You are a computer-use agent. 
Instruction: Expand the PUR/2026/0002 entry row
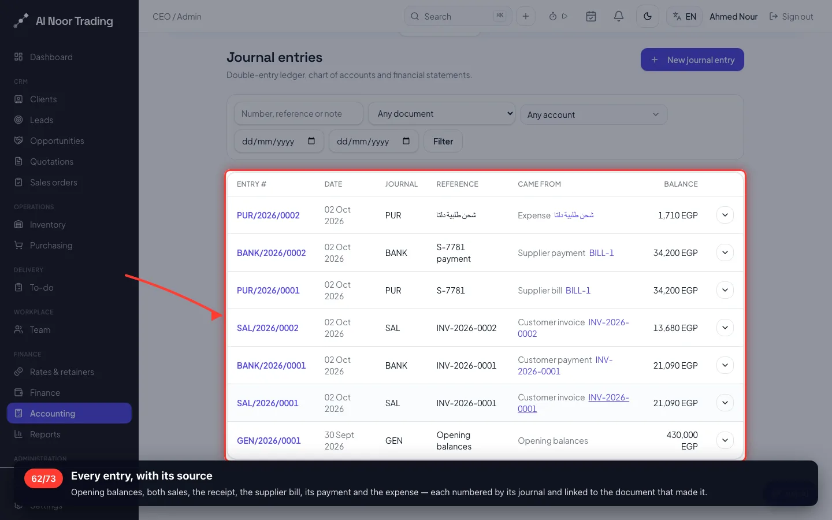725,215
